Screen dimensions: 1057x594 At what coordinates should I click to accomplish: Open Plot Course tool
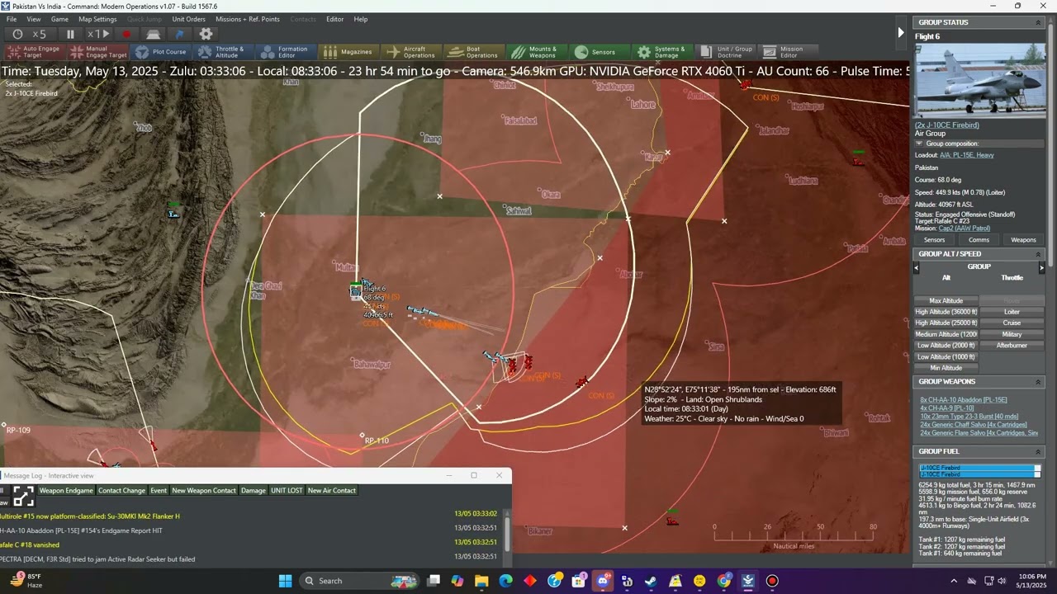coord(160,52)
